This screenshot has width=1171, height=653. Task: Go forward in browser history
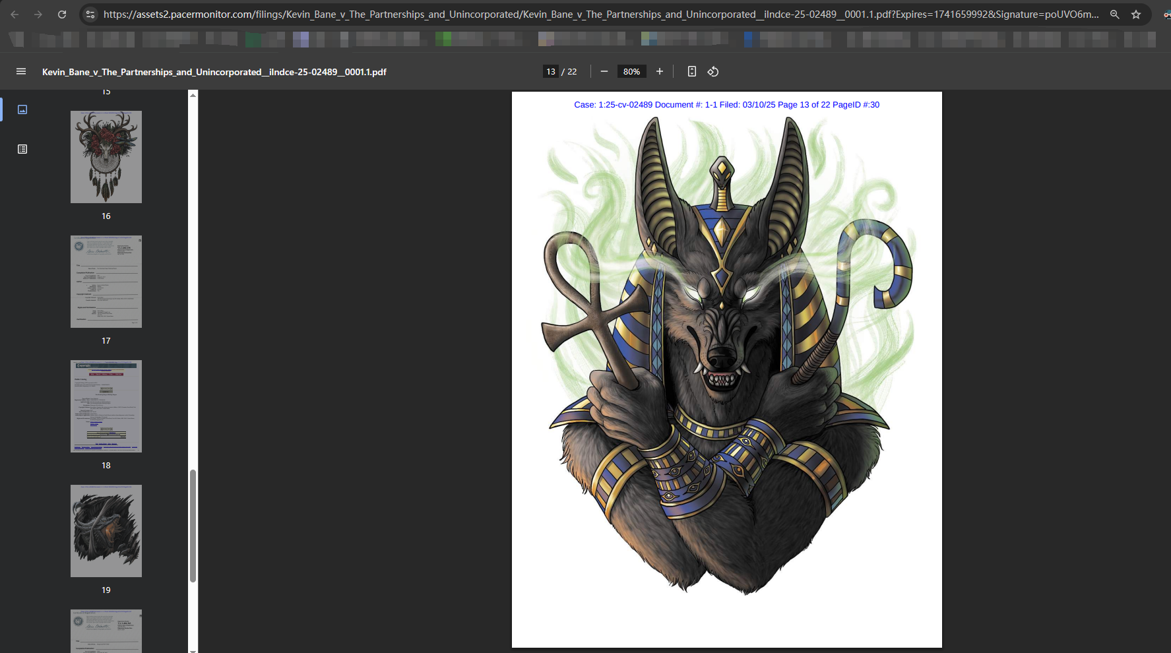point(38,14)
